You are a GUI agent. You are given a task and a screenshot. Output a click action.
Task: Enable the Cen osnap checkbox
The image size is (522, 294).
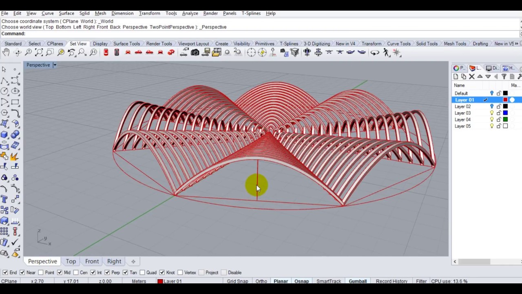[x=76, y=272]
